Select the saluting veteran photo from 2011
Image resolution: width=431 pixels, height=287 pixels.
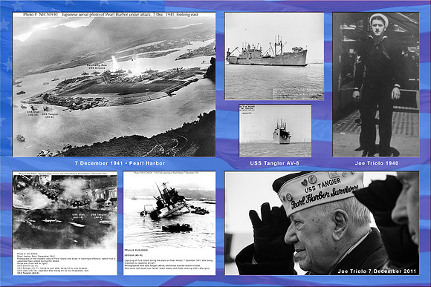coord(322,223)
